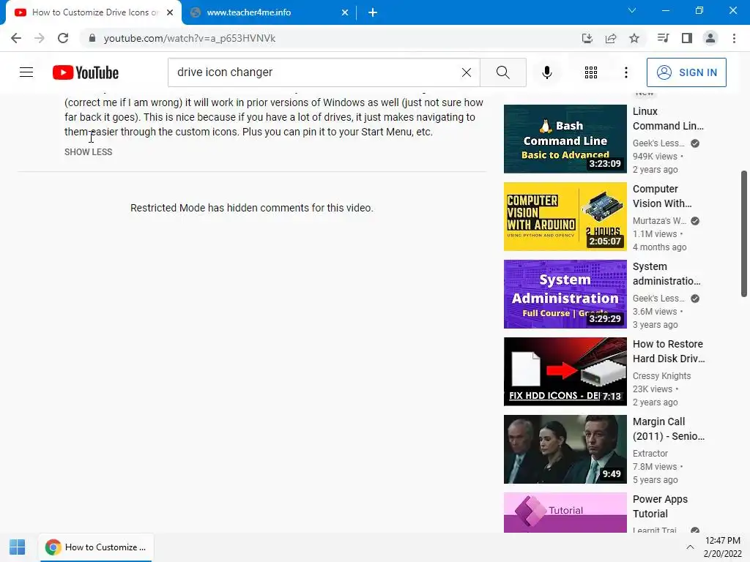Click Extractor channel name
This screenshot has height=562, width=750.
[x=650, y=453]
